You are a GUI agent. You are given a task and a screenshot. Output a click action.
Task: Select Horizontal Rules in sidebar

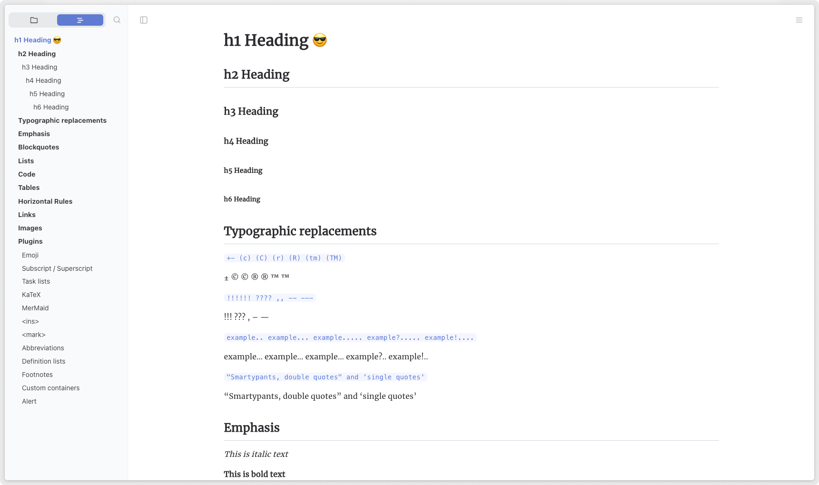pyautogui.click(x=45, y=201)
